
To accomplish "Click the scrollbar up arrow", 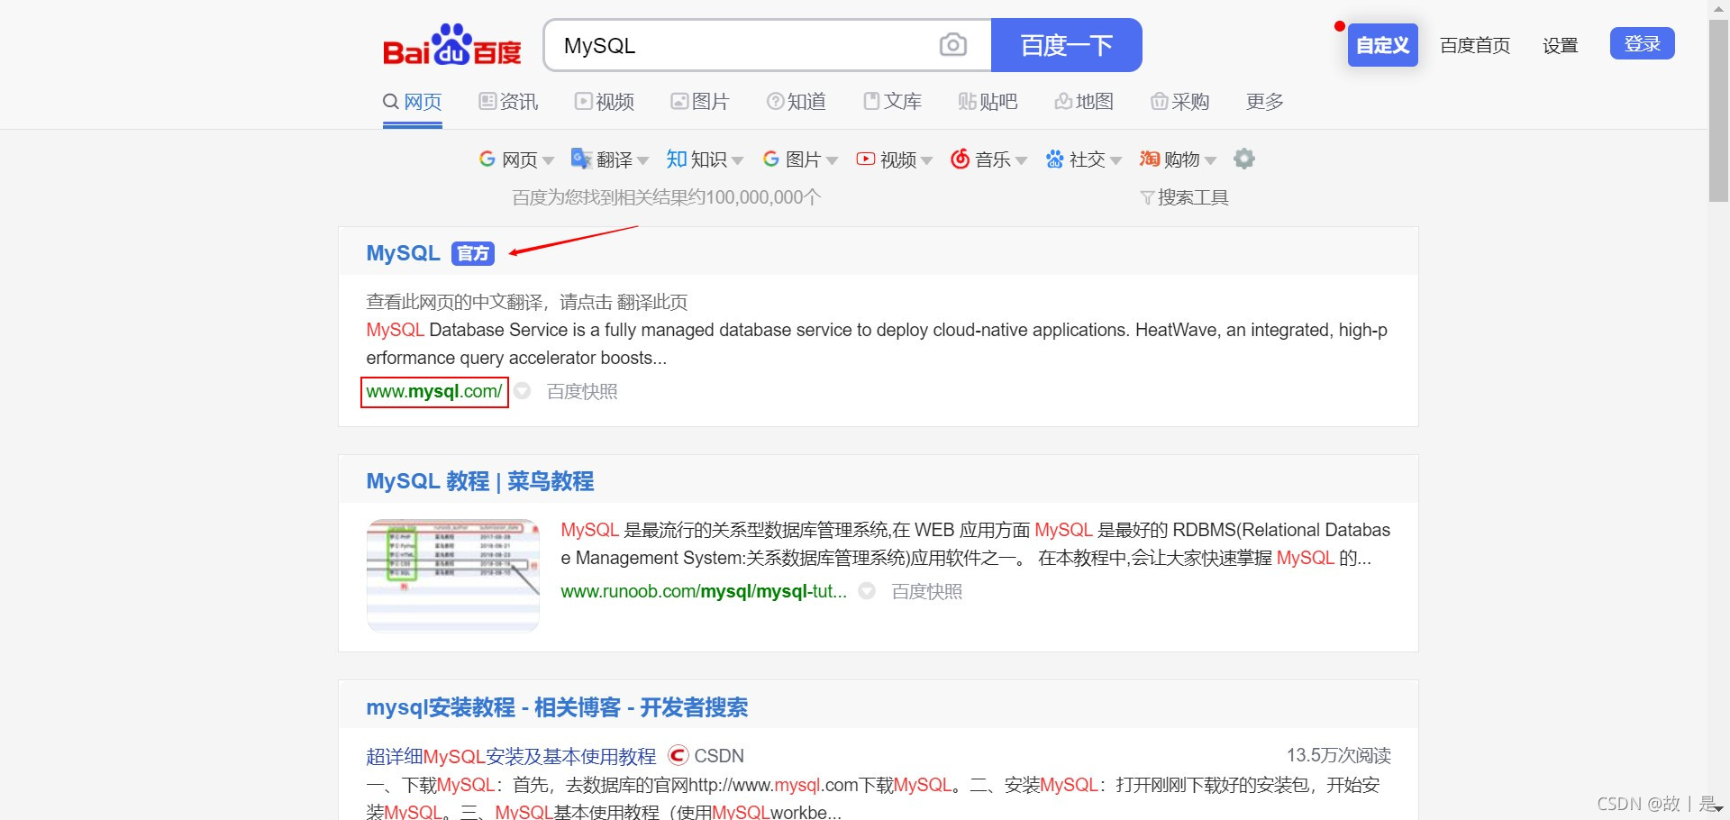I will pyautogui.click(x=1718, y=9).
